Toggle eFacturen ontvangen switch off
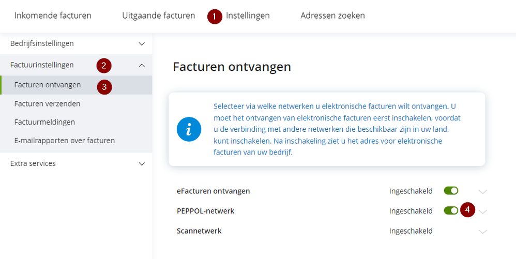516x259 pixels. [451, 191]
